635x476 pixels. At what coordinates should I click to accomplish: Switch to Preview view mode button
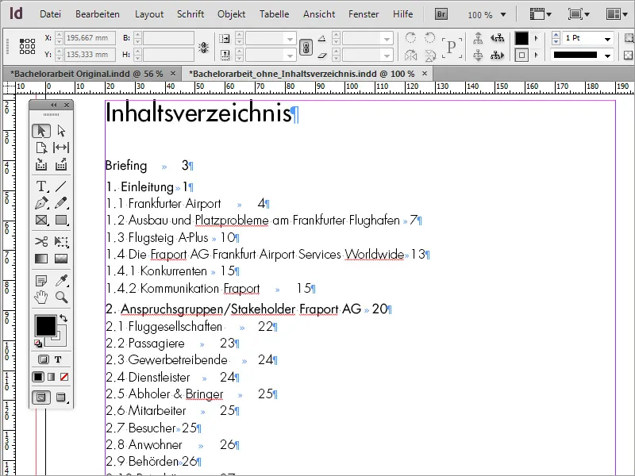pos(61,397)
